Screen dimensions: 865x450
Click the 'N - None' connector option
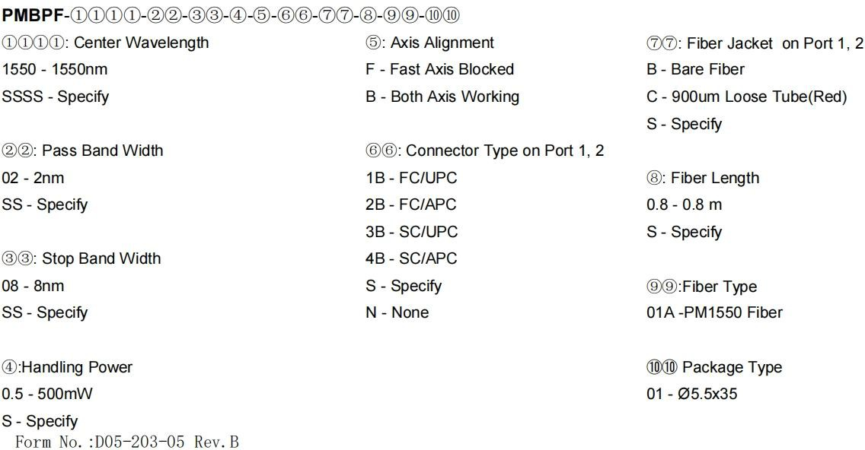pyautogui.click(x=397, y=312)
